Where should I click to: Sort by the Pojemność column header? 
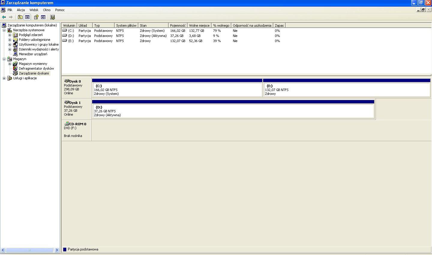coord(178,26)
